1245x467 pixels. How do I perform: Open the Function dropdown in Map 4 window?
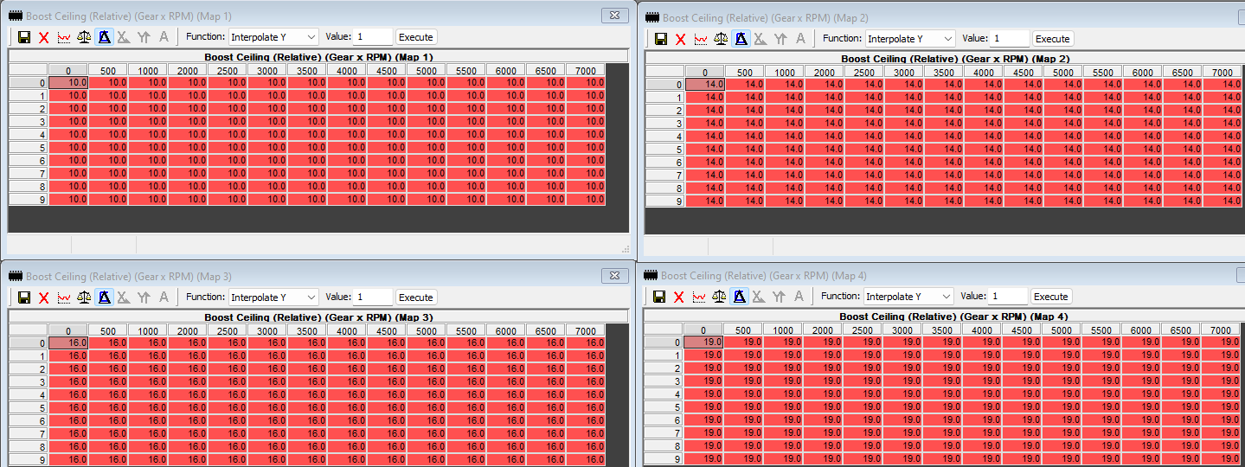909,297
